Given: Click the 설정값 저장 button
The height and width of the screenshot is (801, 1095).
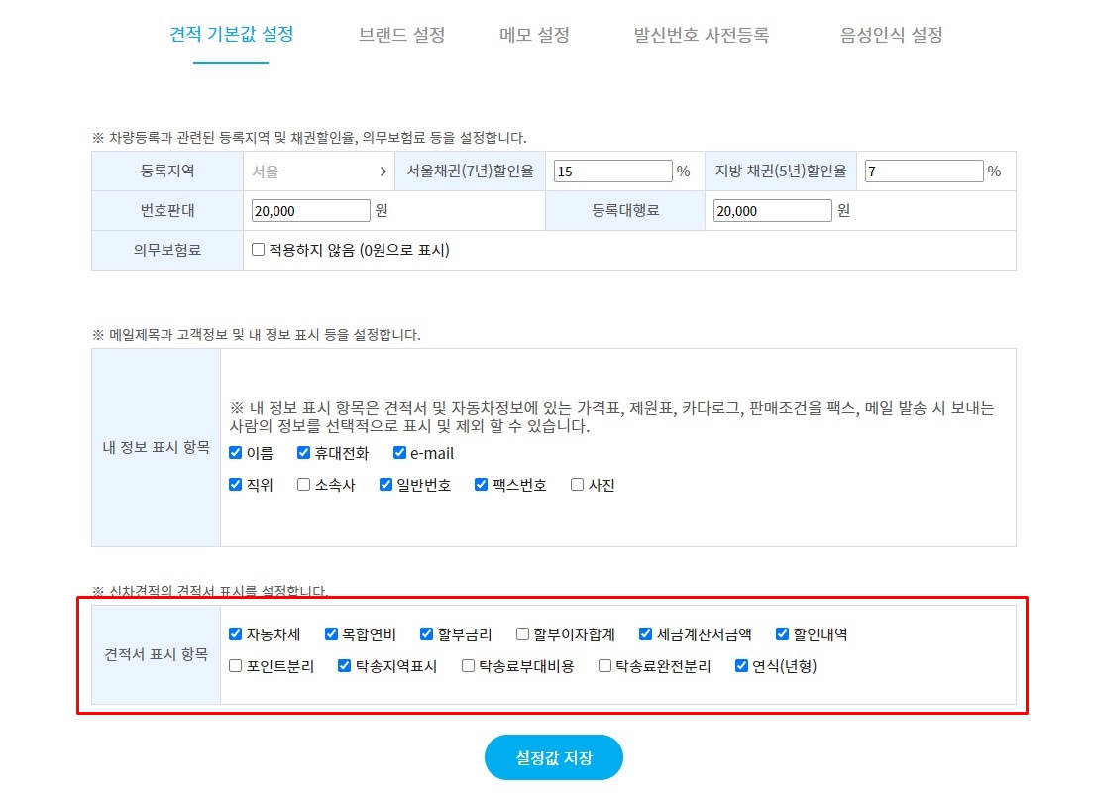Looking at the screenshot, I should point(554,757).
